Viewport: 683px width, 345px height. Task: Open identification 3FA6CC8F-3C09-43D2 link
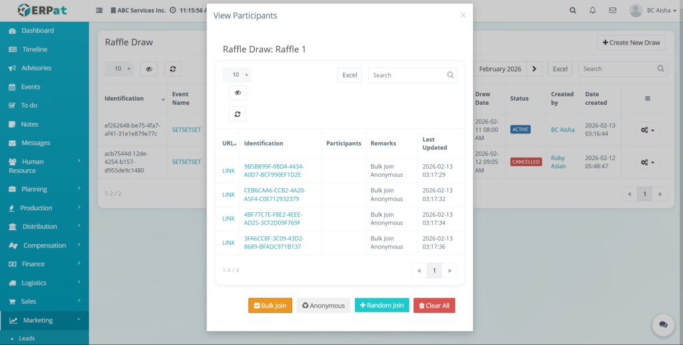[274, 243]
